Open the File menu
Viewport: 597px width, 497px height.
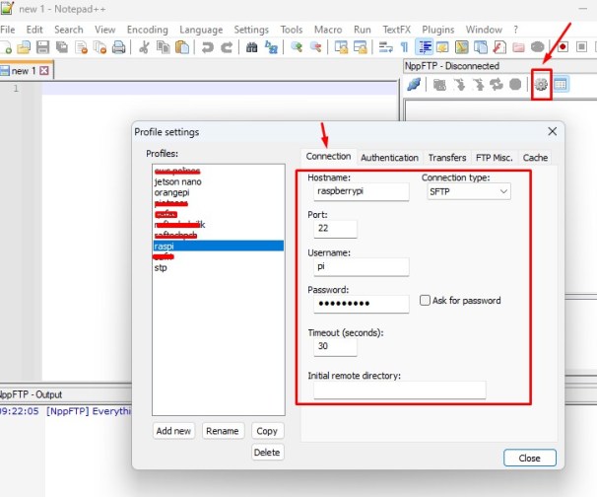8,30
